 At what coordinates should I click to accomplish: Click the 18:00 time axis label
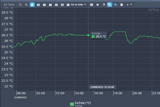pyautogui.click(x=118, y=93)
